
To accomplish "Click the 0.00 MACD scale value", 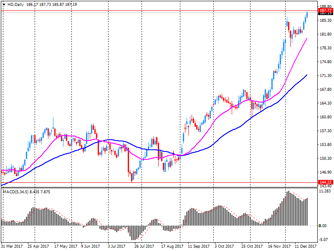I will (x=322, y=225).
